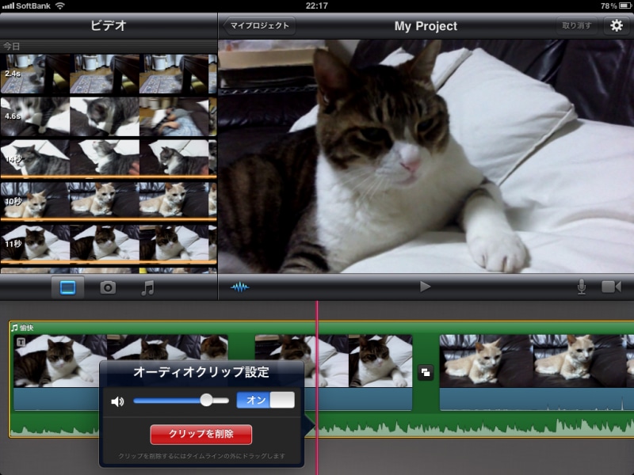
Task: Tap the 取り消す undo button
Action: (576, 25)
